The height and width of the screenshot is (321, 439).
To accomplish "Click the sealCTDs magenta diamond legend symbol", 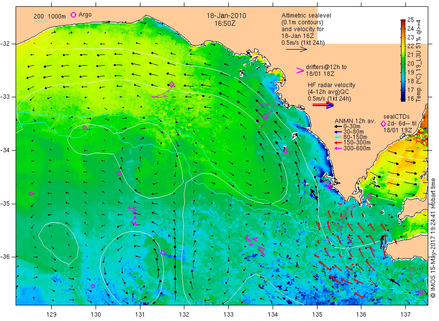I will click(383, 124).
